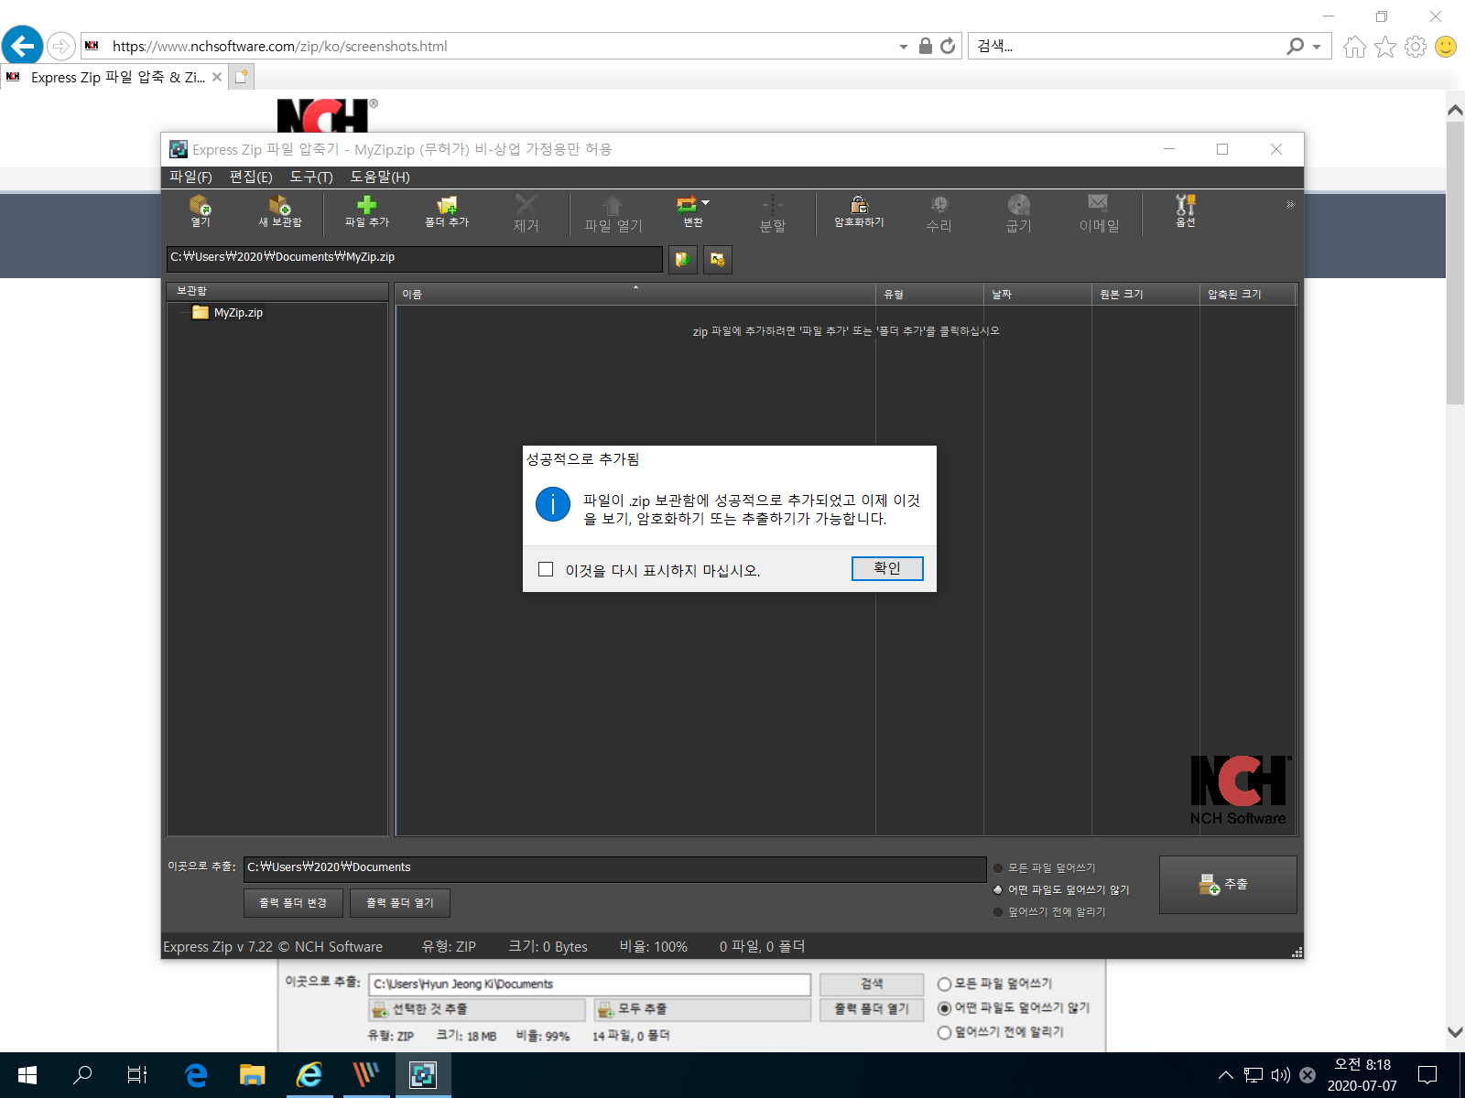Image resolution: width=1465 pixels, height=1098 pixels.
Task: Select web page 덮어쓰기 전에 알리기 radio
Action: coord(944,1032)
